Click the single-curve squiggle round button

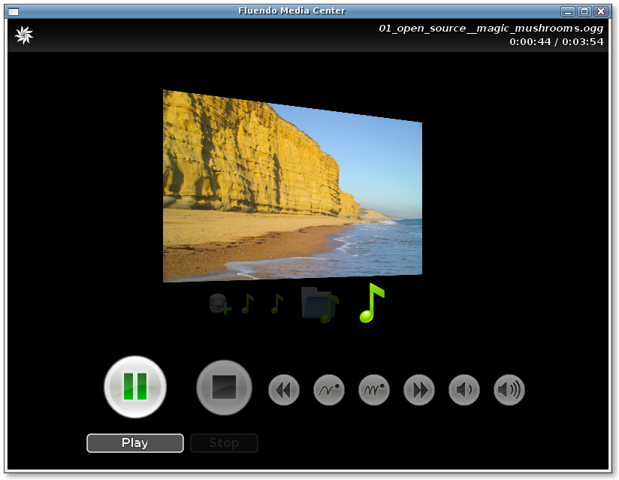click(x=329, y=390)
